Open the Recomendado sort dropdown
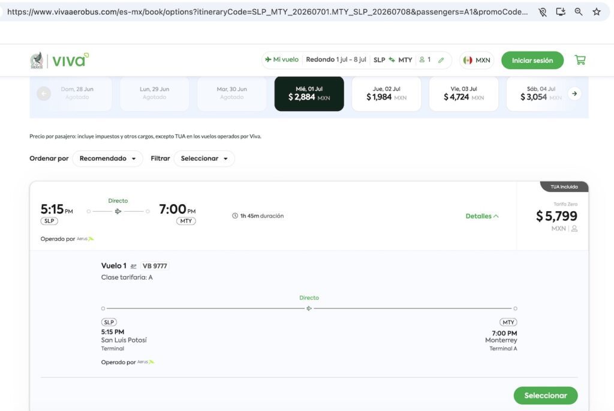The height and width of the screenshot is (411, 614). (x=108, y=158)
